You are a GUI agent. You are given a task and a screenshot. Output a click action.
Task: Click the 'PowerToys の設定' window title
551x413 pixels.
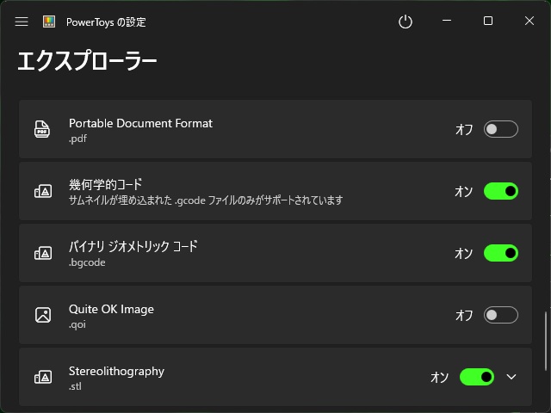coord(106,22)
